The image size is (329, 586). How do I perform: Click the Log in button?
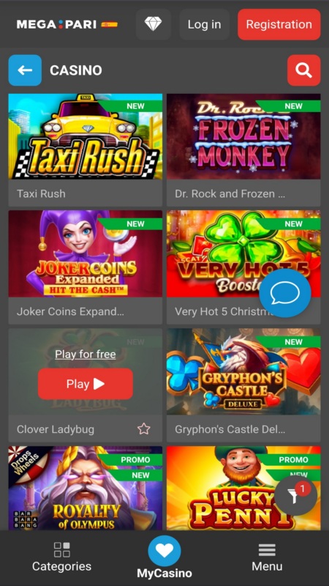click(x=205, y=24)
